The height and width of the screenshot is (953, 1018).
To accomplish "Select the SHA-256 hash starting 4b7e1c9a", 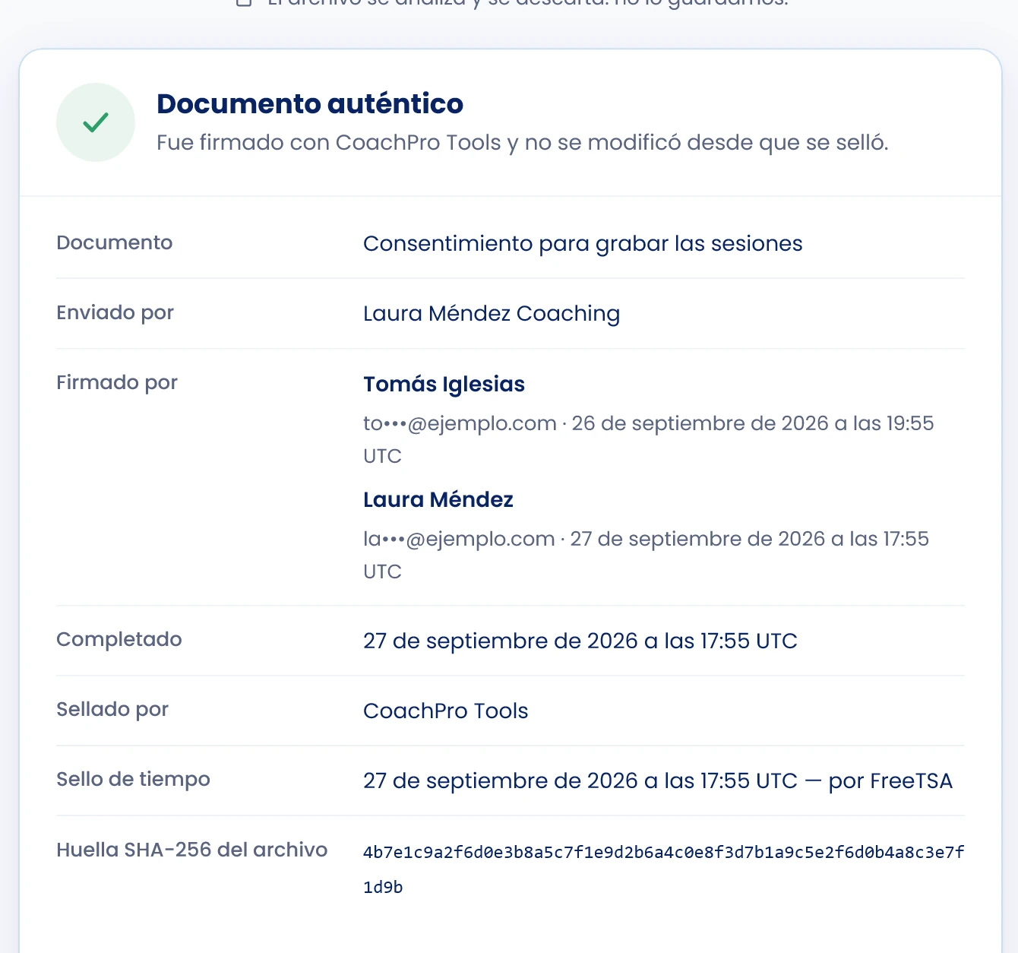I will [664, 869].
